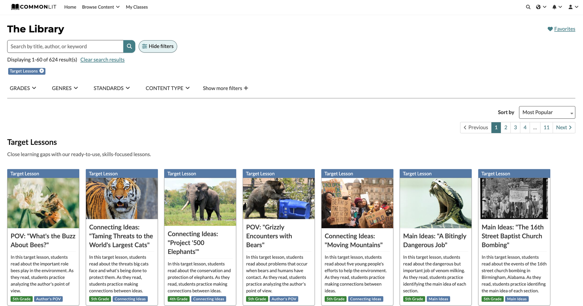Click Main Ideas tag on Dangerous Job lesson
The image size is (583, 306).
(x=438, y=299)
